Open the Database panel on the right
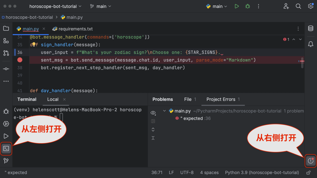The height and width of the screenshot is (178, 317). pos(311,29)
